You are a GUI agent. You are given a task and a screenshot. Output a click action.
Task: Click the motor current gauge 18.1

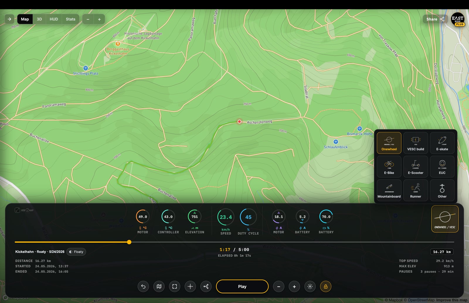tap(278, 217)
